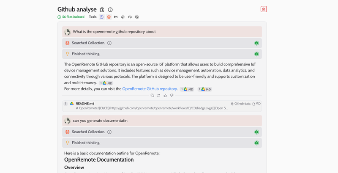Click the can you generate documentatin message
The height and width of the screenshot is (173, 338).
[x=162, y=121]
